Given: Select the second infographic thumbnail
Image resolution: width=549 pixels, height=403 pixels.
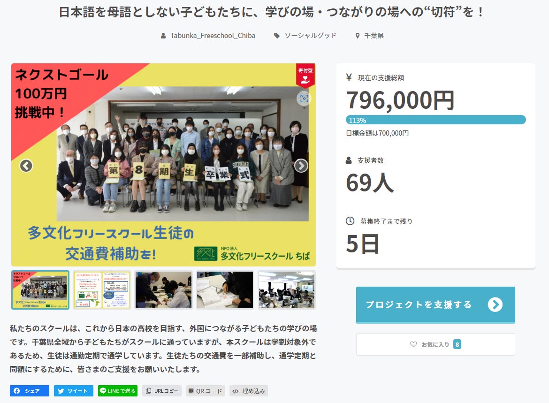Looking at the screenshot, I should pyautogui.click(x=102, y=290).
